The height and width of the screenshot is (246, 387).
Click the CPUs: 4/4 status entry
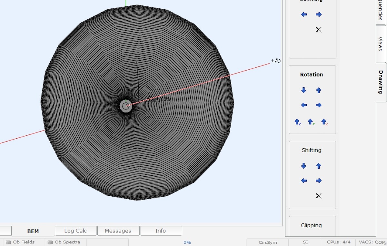tap(339, 242)
